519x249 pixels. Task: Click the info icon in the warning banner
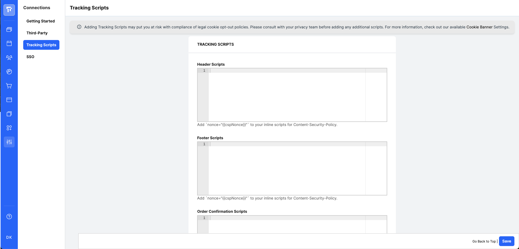coord(79,27)
